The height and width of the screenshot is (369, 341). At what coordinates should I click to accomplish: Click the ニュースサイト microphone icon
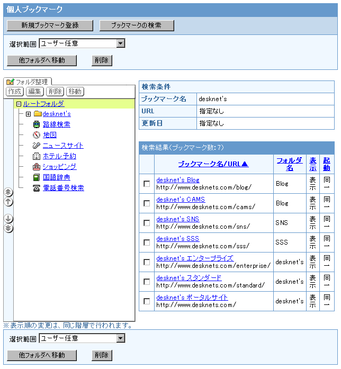tap(37, 146)
